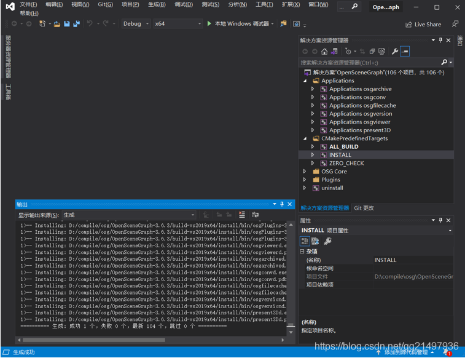Open the 调试(D) menu
The height and width of the screenshot is (358, 465).
pos(184,4)
